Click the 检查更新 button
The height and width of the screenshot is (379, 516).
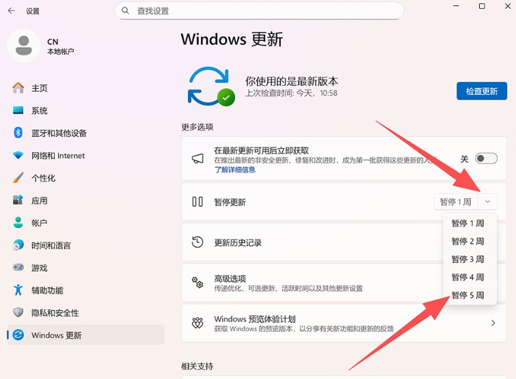[x=481, y=91]
